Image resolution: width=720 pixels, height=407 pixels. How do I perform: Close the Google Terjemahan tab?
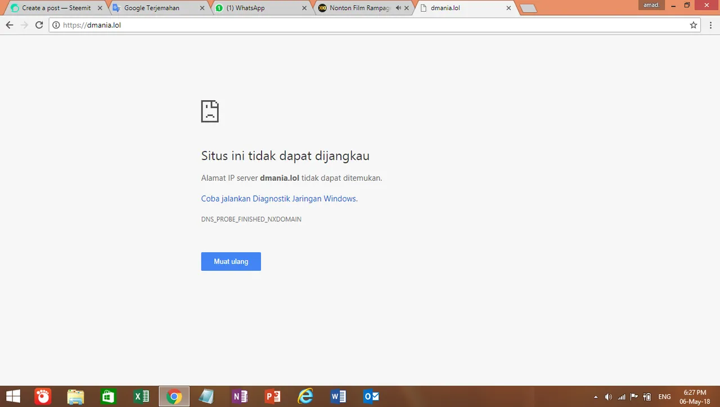202,8
